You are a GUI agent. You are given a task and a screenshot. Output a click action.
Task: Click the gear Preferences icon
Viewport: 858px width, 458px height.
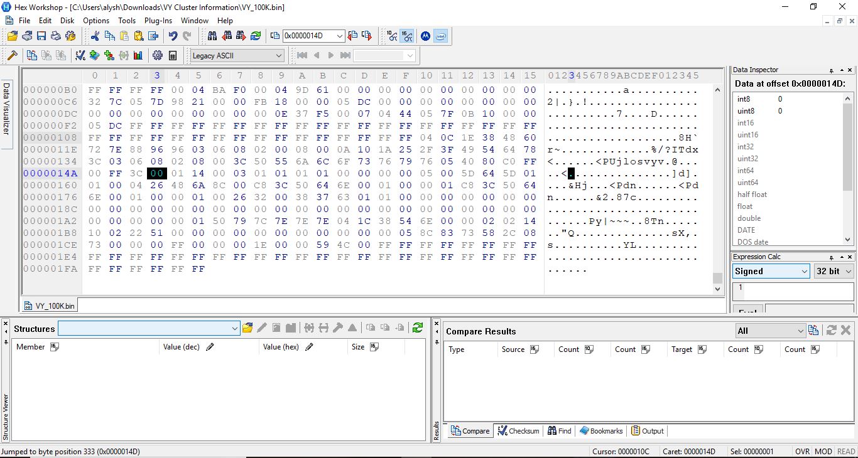(x=158, y=55)
